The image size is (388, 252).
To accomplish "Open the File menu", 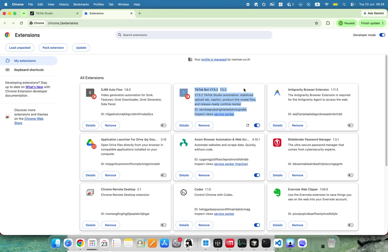I will click(x=30, y=5).
